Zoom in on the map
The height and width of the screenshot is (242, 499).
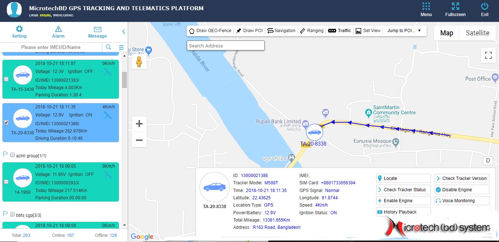139,124
